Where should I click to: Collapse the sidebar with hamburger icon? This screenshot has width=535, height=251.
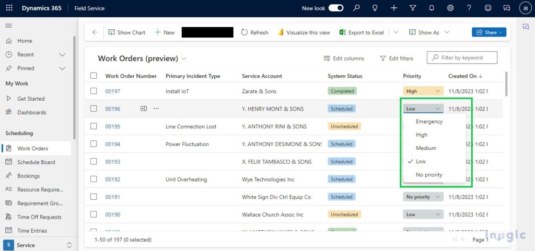[9, 26]
